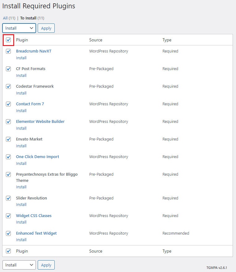236x272 pixels.
Task: Uncheck the Widget CSS Classes checkbox
Action: coord(8,216)
